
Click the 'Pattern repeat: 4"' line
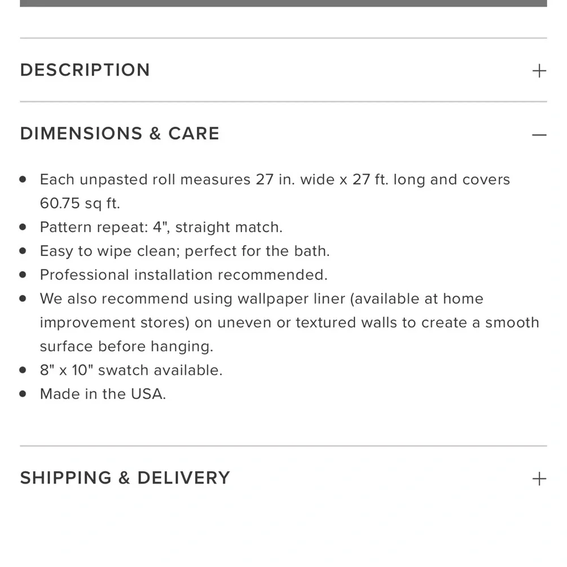(161, 227)
